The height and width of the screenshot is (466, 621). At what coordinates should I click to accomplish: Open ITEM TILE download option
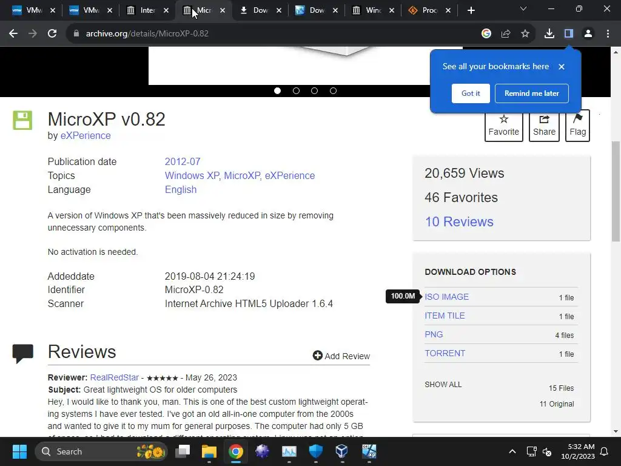(x=445, y=316)
